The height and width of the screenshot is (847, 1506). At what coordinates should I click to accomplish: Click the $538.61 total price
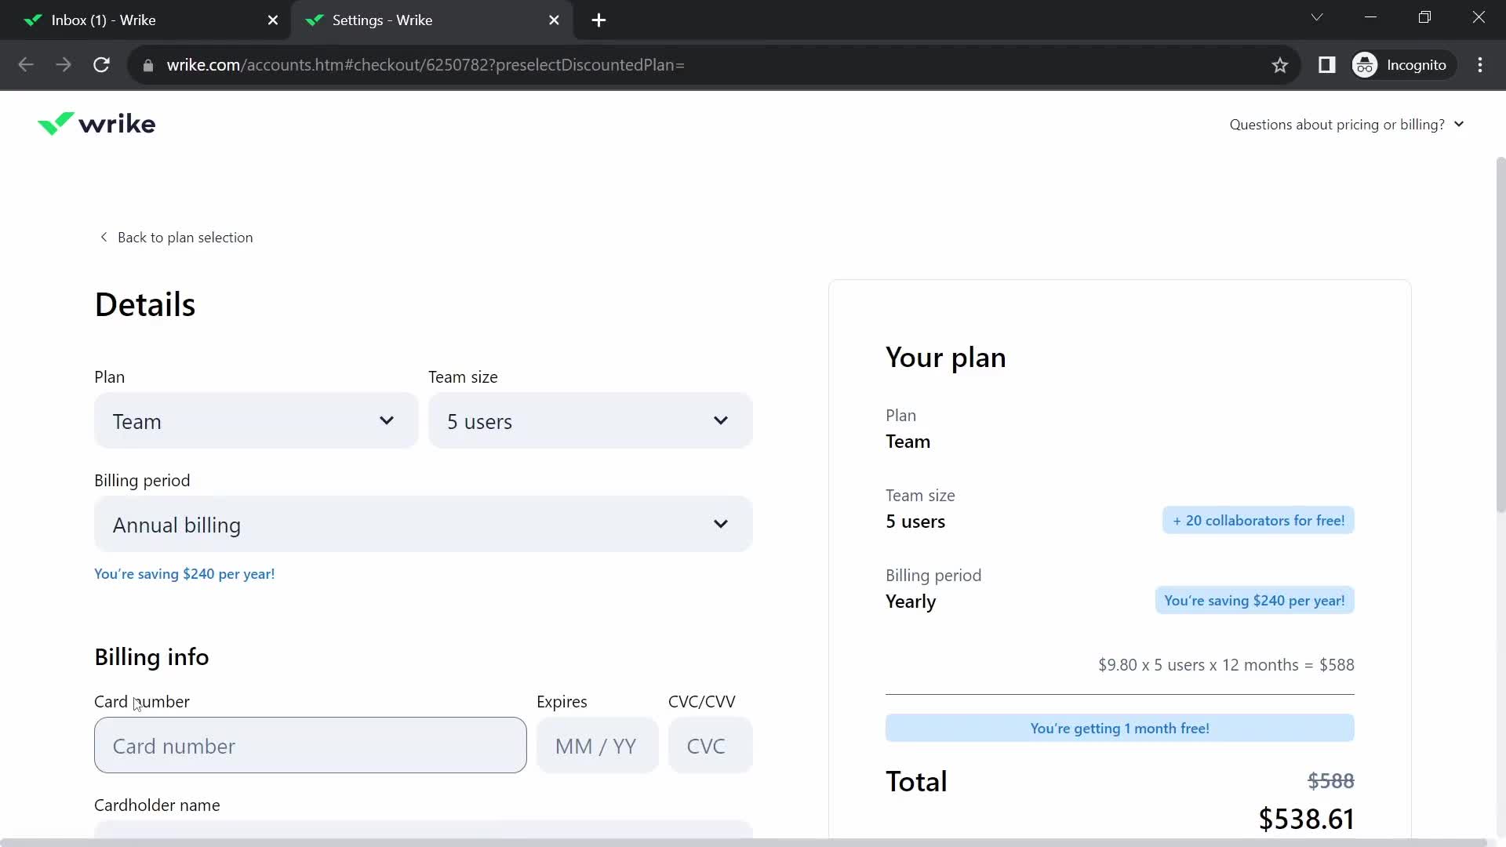[1307, 819]
